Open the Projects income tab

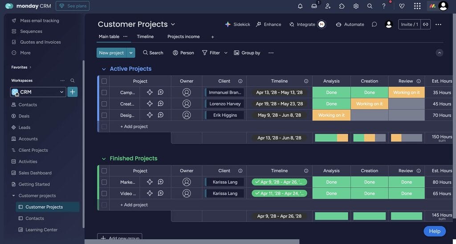tap(183, 36)
